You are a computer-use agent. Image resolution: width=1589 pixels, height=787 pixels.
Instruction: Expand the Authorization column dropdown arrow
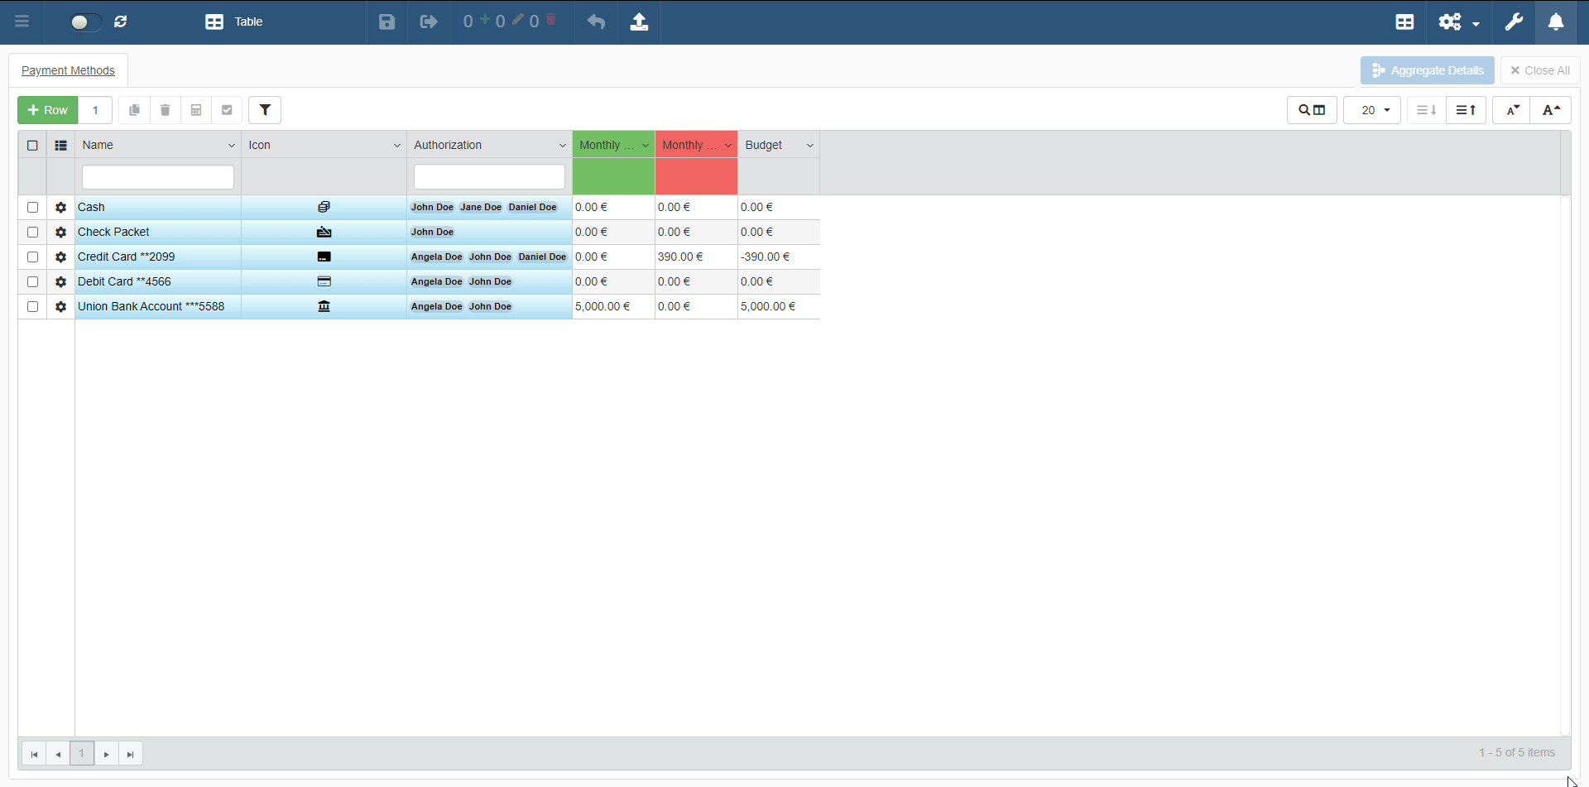point(563,146)
